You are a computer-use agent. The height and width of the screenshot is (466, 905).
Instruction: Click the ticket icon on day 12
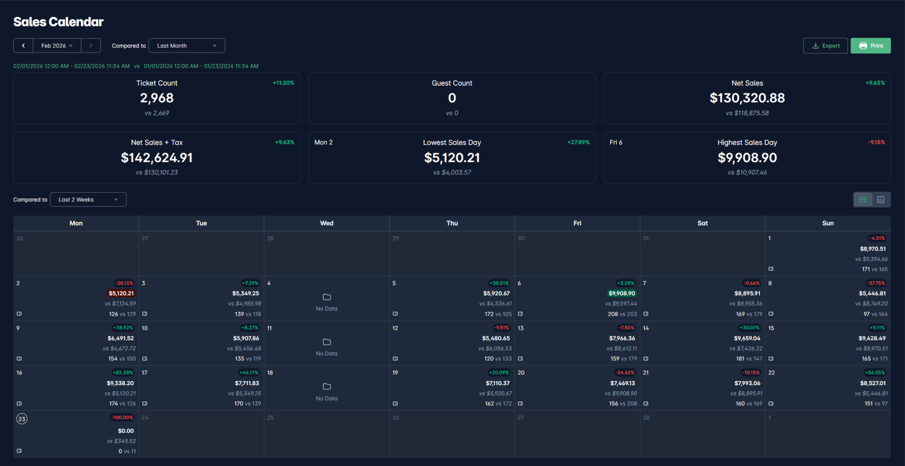395,359
